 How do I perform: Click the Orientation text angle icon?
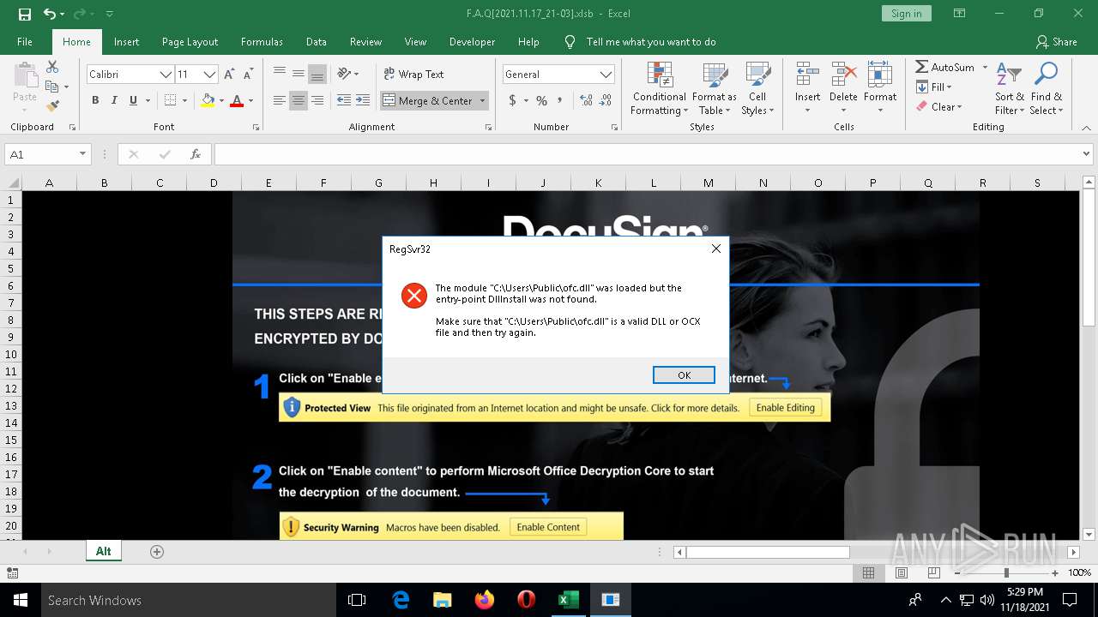345,74
